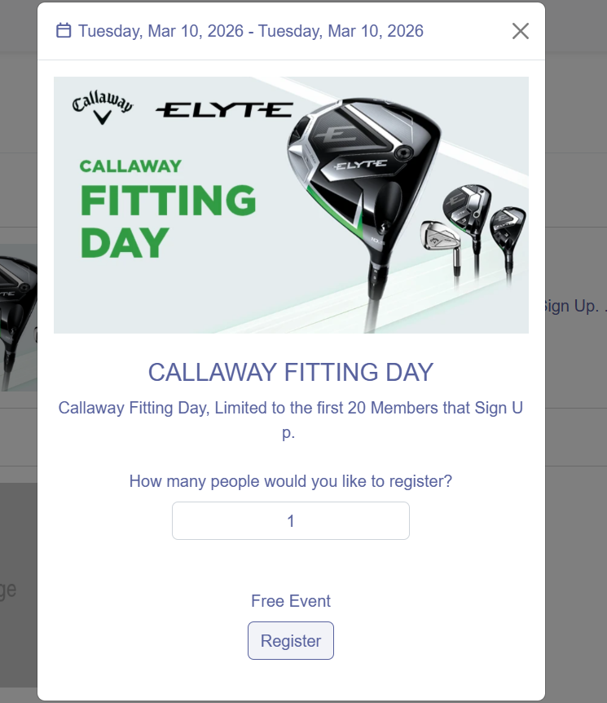Viewport: 607px width, 703px height.
Task: Click the ELYTE brand logo in banner
Action: [x=223, y=109]
